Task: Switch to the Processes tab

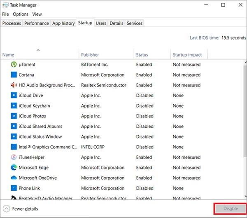Action: coord(12,23)
